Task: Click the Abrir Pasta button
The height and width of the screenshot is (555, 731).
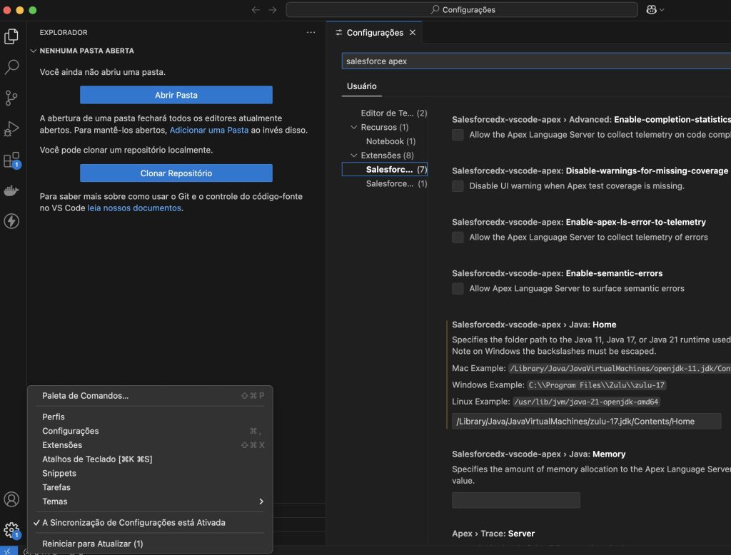Action: tap(176, 95)
